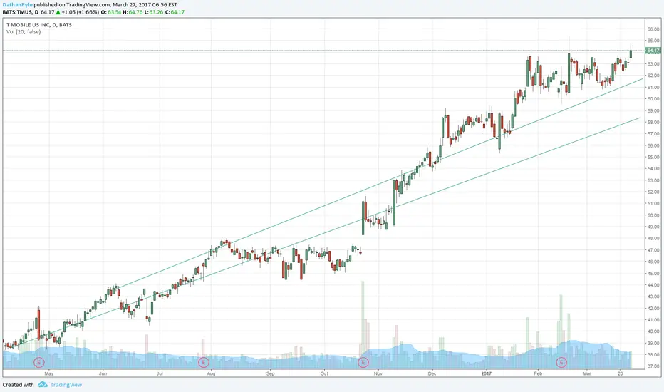Click the '45.00' price axis label

click(x=653, y=274)
